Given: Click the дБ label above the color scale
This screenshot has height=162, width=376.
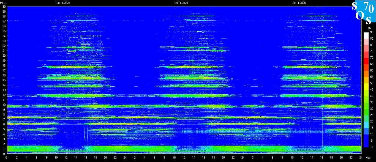Looking at the screenshot, I should coord(369,28).
